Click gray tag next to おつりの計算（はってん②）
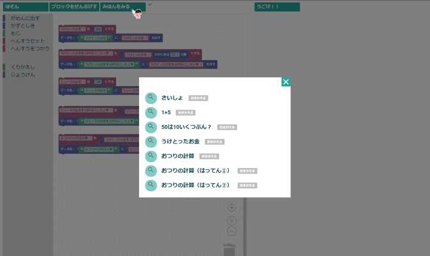The width and height of the screenshot is (430, 256). click(247, 185)
